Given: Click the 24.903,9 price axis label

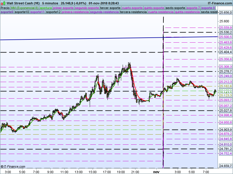Looking at the screenshot, I should coord(225,130).
